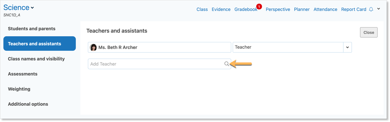
Task: Click into the Add Teacher search field
Action: (159, 64)
